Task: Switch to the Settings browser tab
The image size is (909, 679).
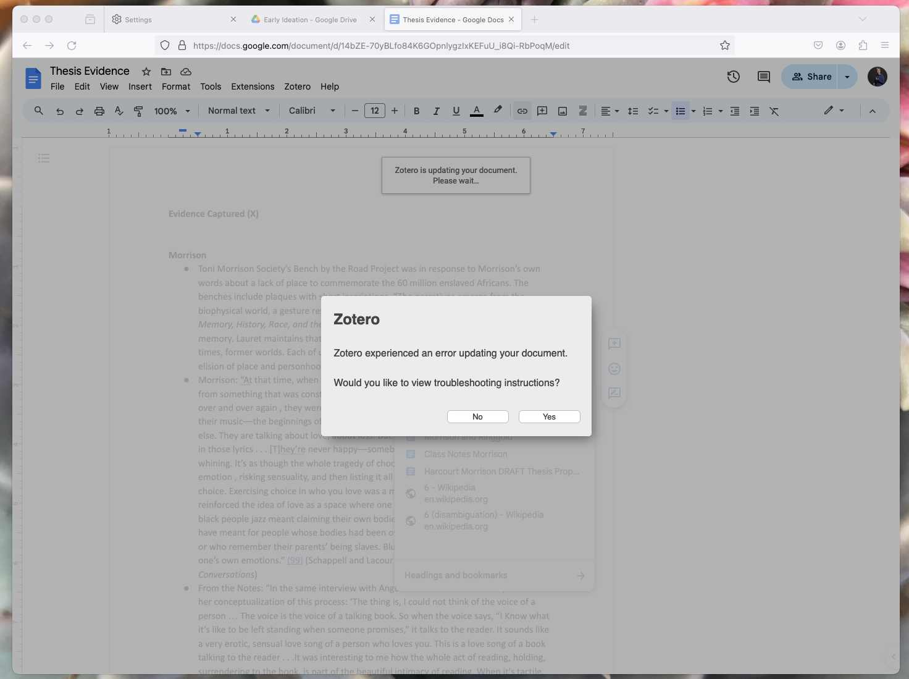Action: tap(174, 20)
